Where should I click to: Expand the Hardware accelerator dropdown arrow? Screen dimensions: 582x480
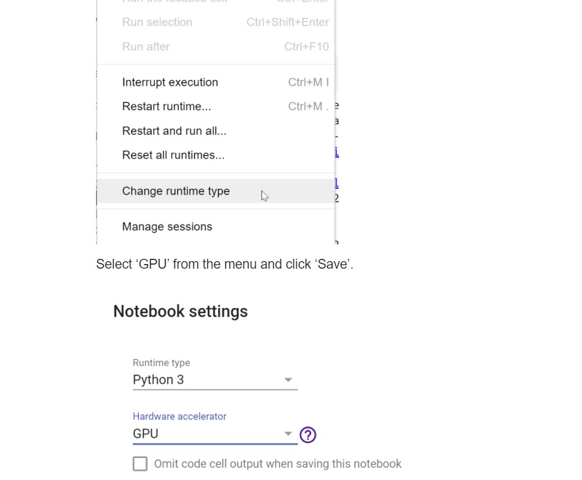(288, 434)
